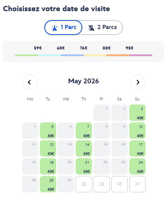
Task: Choose May 12 on the calendar
Action: 48,149
